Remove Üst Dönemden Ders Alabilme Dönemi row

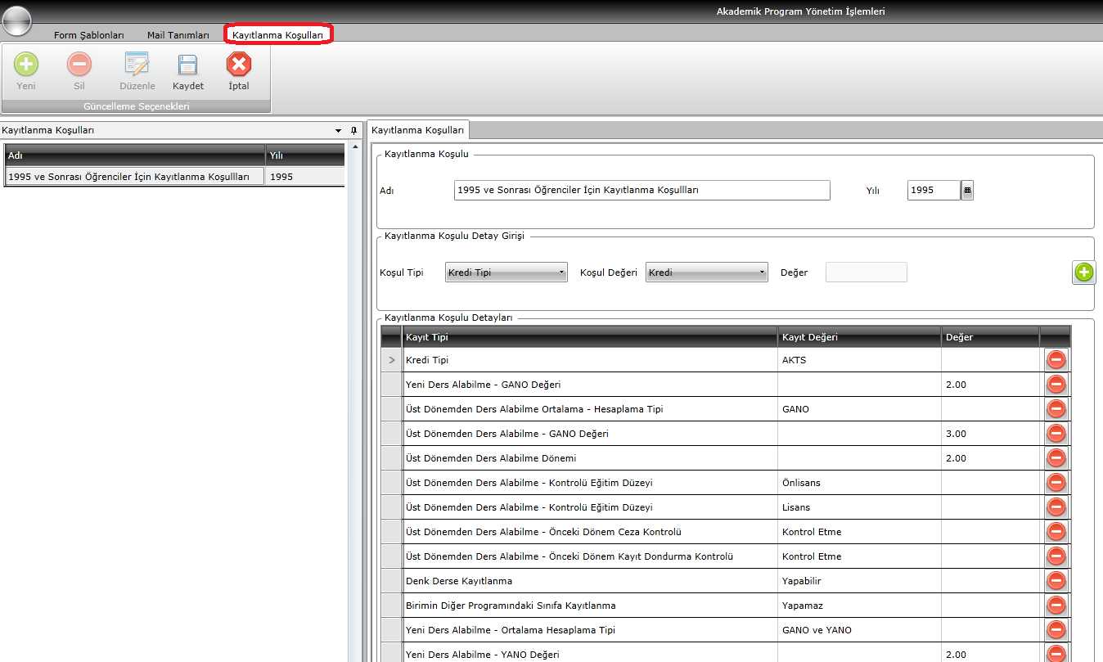pyautogui.click(x=1056, y=458)
